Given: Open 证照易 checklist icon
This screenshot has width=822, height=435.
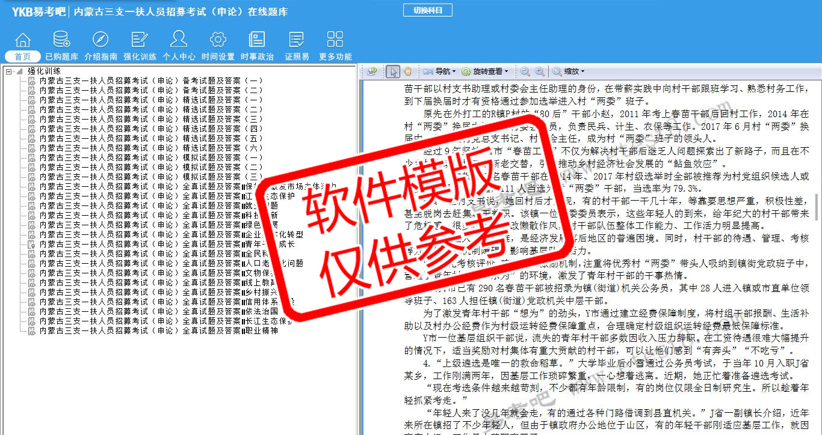Looking at the screenshot, I should pyautogui.click(x=296, y=40).
